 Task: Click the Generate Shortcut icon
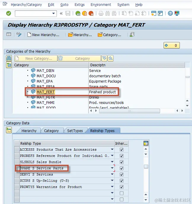160,13
